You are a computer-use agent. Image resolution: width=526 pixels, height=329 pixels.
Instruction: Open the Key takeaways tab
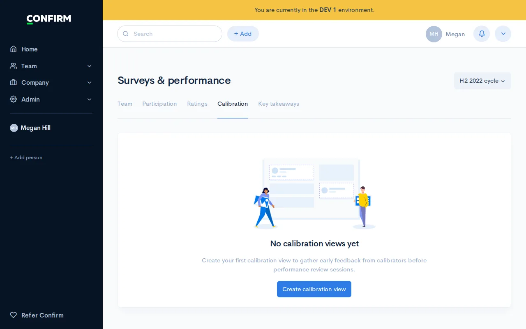[x=279, y=104]
